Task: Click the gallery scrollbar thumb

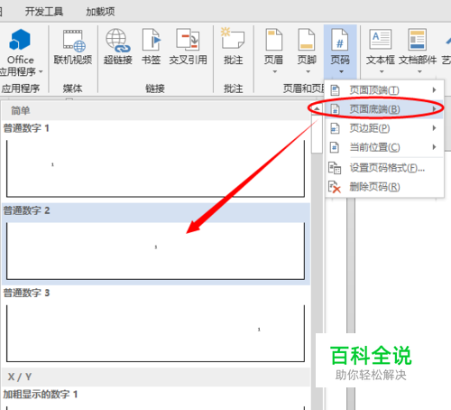Action: point(317,135)
